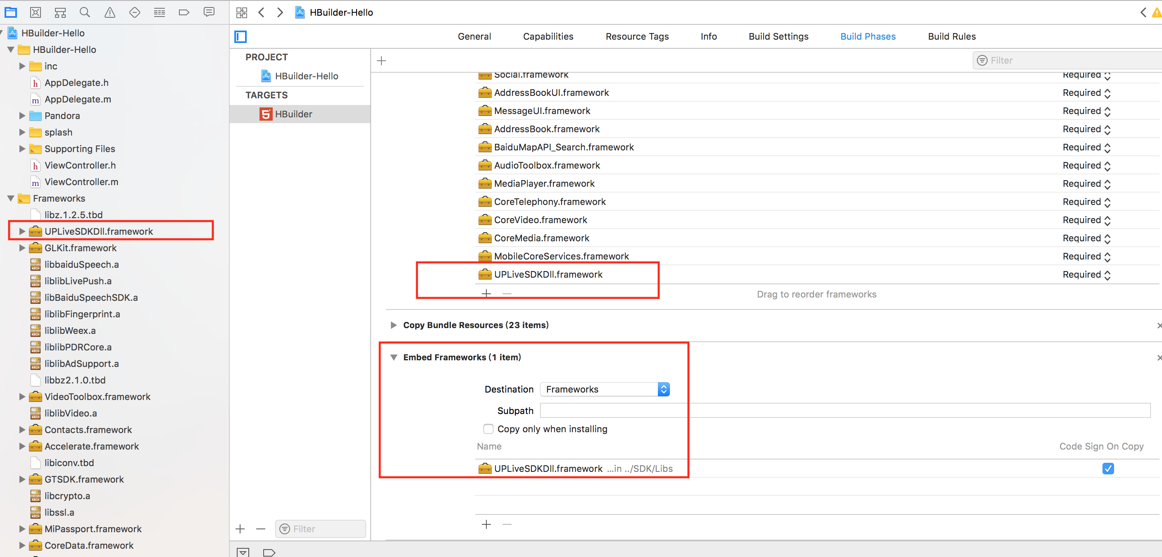Open the report navigator speech-bubble icon
The width and height of the screenshot is (1162, 557).
[209, 12]
